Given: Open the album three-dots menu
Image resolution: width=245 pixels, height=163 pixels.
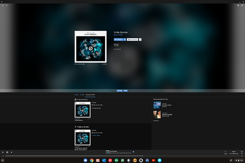Looking at the screenshot, I should click(140, 40).
